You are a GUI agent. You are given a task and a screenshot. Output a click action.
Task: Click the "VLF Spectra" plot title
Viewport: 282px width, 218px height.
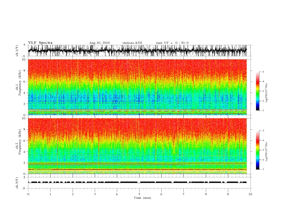coord(40,43)
